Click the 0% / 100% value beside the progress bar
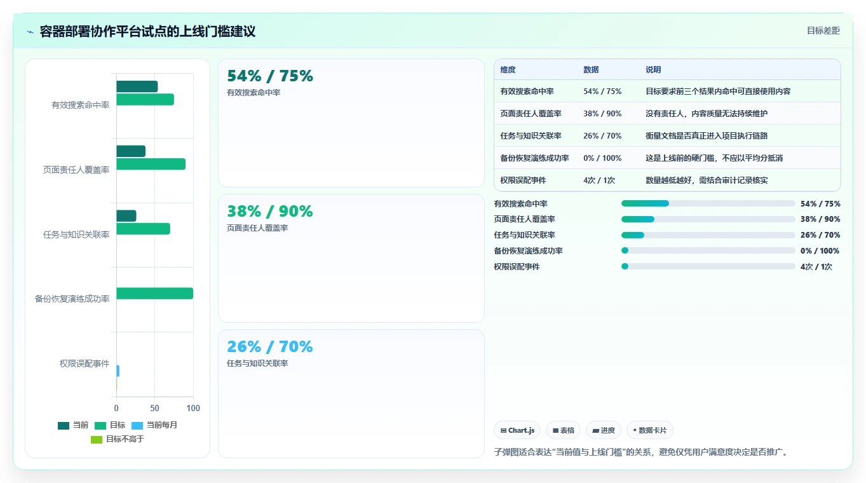866x483 pixels. (x=820, y=251)
